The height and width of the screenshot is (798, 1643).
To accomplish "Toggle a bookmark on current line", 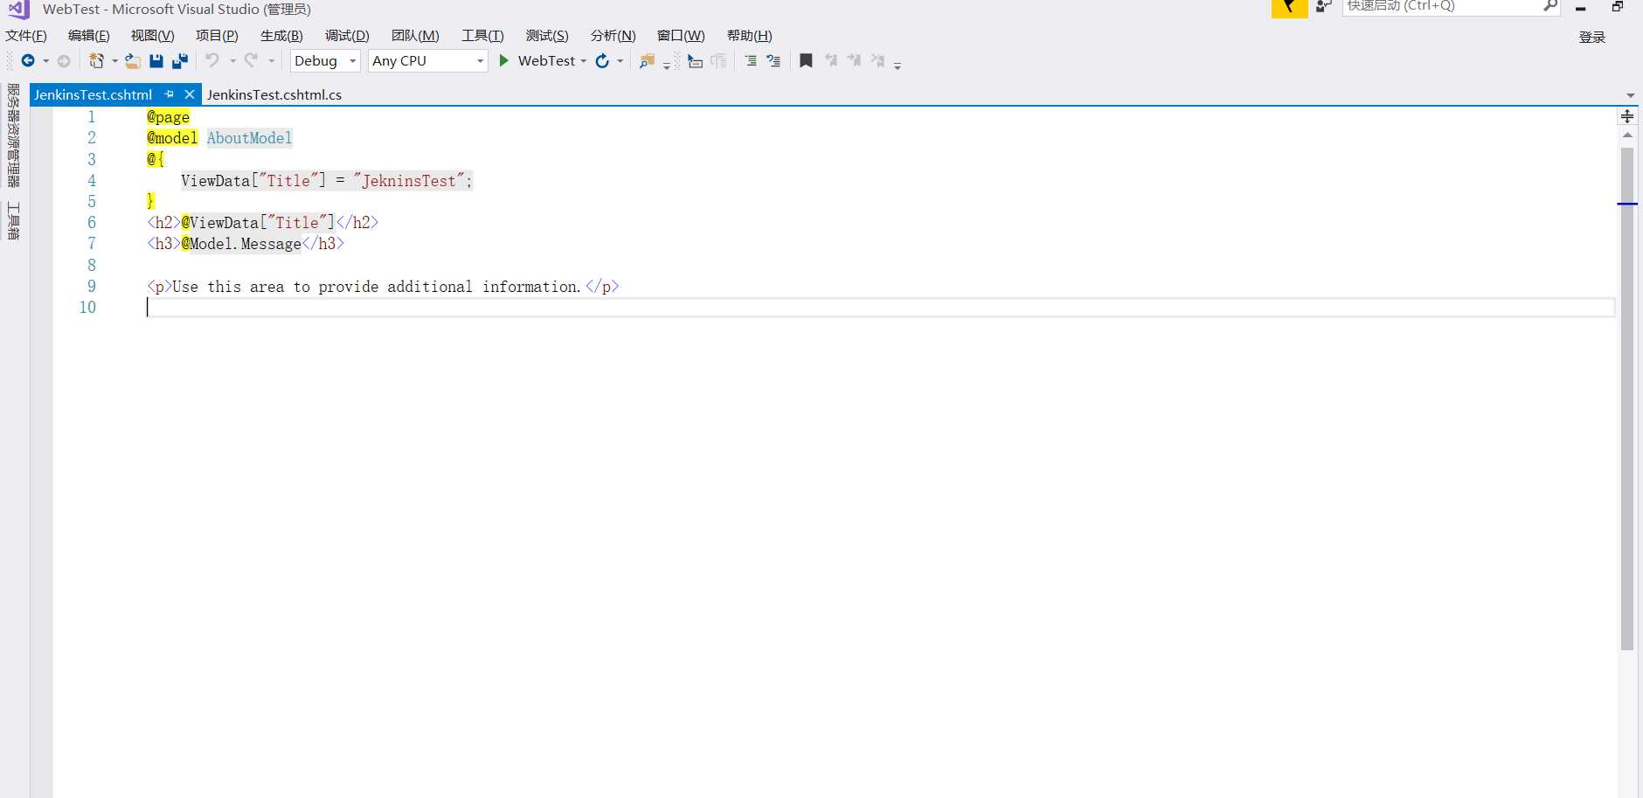I will pos(806,60).
